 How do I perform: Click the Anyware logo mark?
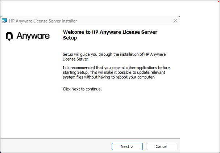(x=9, y=36)
